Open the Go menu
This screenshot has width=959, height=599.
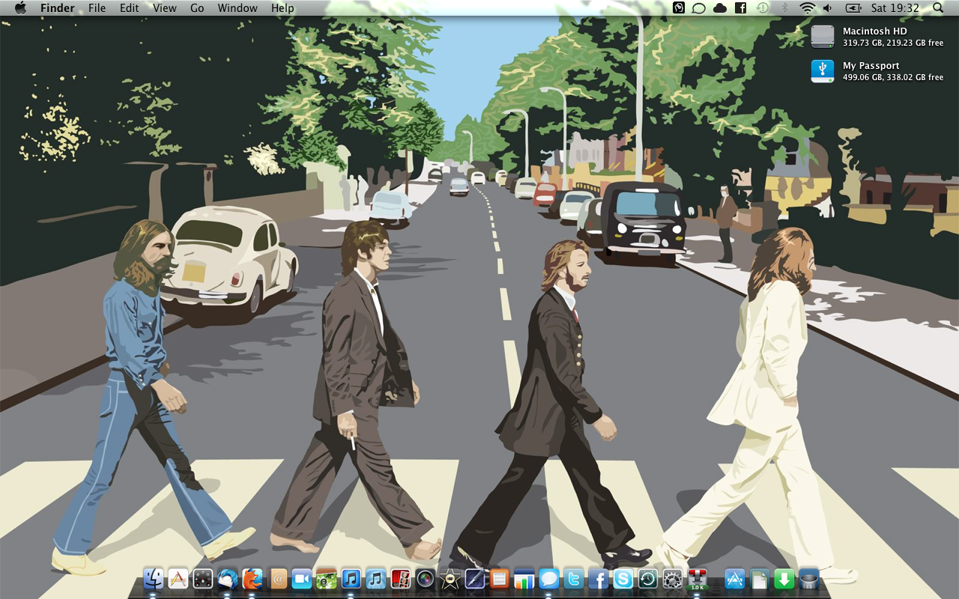tap(197, 8)
